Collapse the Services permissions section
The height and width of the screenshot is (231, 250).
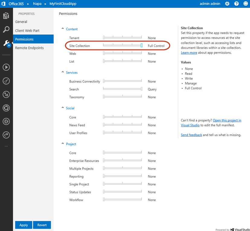(x=63, y=72)
